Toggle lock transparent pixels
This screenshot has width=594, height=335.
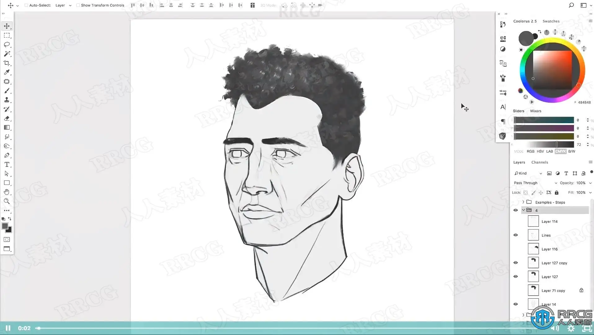click(x=525, y=193)
